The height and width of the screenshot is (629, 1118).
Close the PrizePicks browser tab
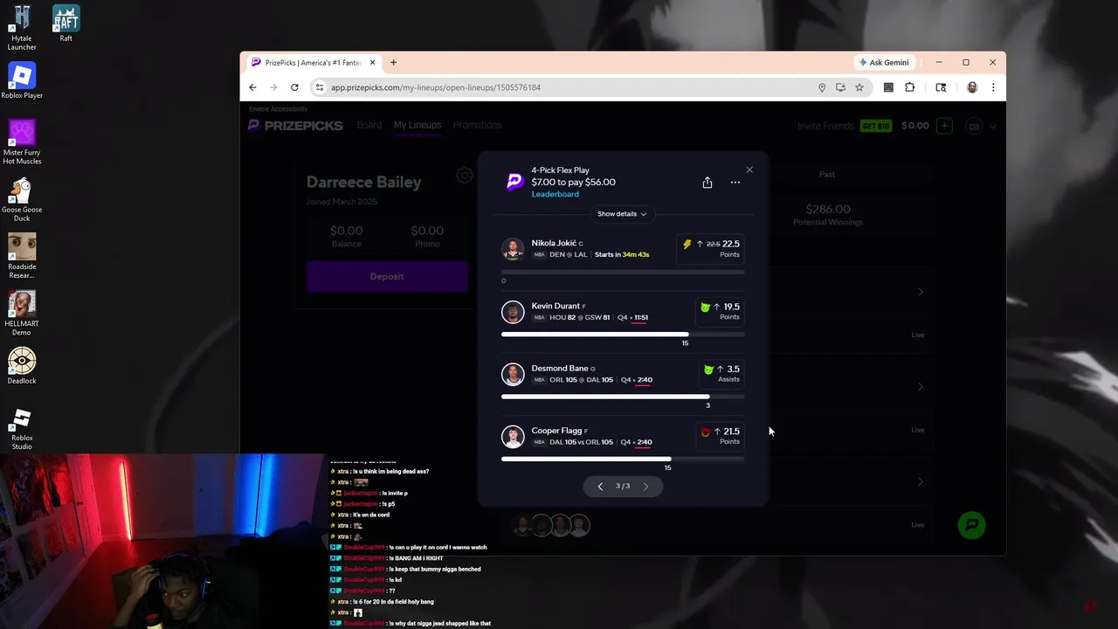pos(372,63)
